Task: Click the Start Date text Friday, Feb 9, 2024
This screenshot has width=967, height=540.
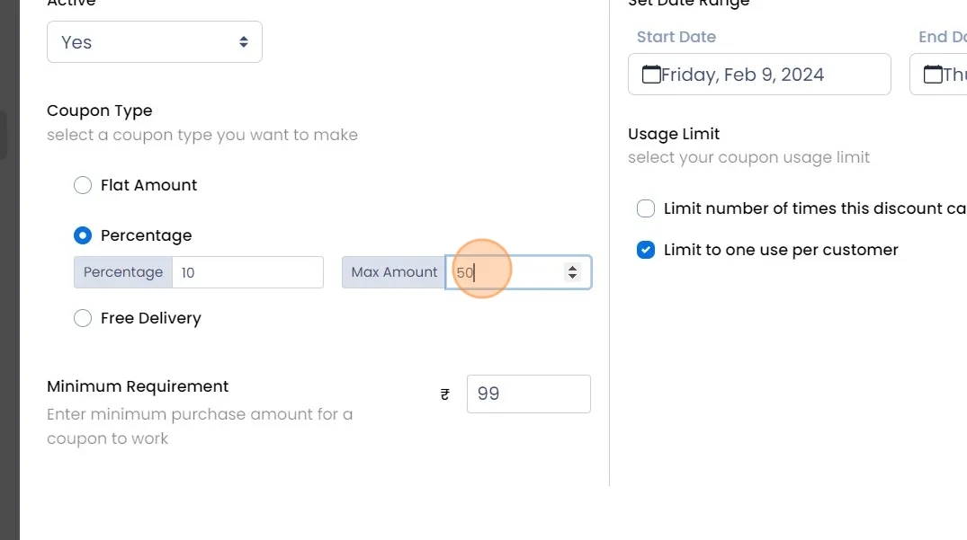Action: [742, 75]
